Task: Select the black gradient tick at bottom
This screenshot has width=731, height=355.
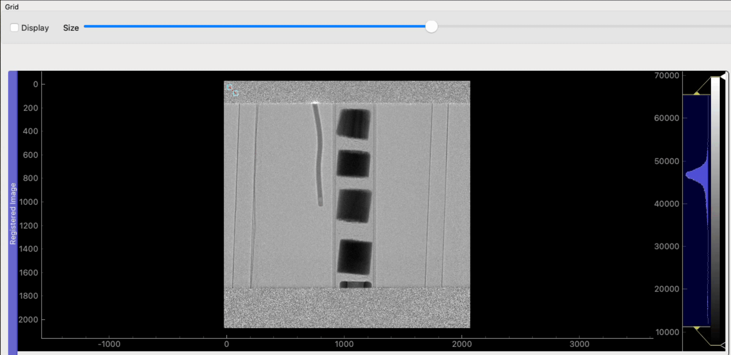Action: [x=723, y=345]
